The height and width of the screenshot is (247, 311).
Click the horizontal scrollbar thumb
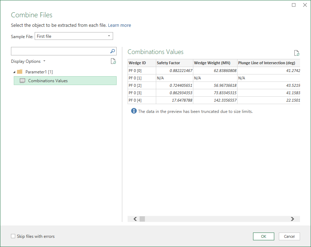click(x=142, y=219)
